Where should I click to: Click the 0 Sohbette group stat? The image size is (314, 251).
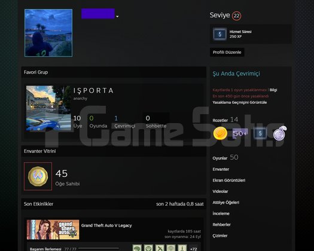point(156,121)
